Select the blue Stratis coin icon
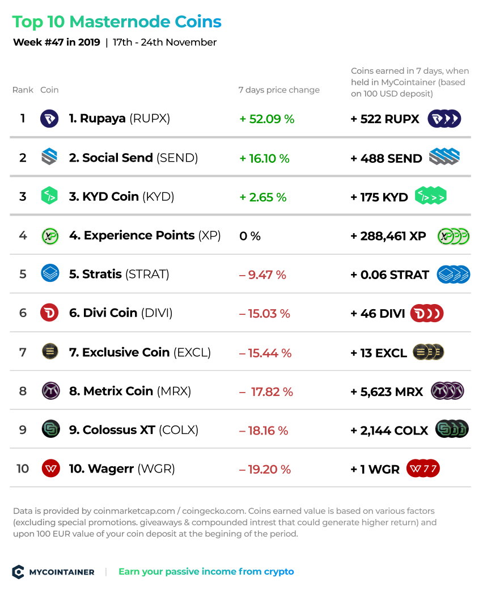This screenshot has width=487, height=599. [50, 273]
